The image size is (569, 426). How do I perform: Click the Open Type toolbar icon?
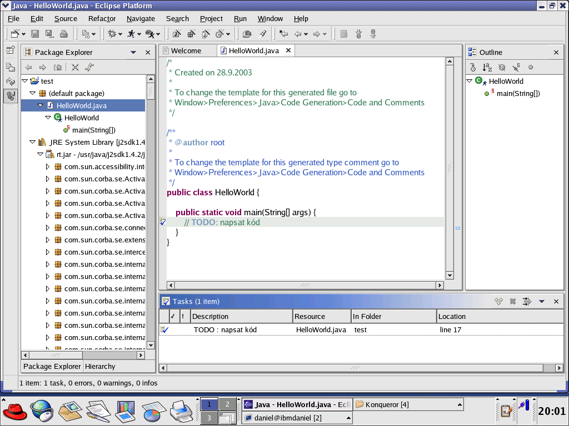tap(247, 34)
